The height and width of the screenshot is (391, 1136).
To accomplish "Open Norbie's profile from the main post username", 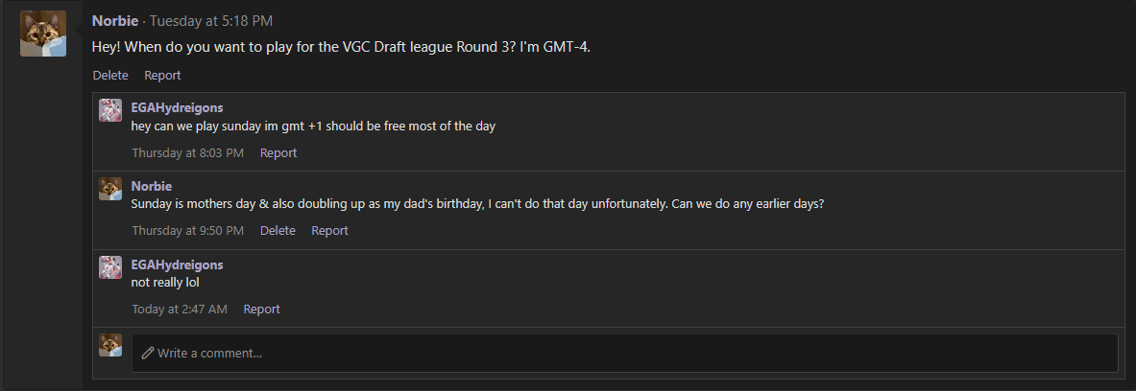I will click(116, 20).
